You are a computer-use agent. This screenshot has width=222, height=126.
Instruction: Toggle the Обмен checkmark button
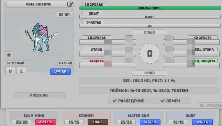click(170, 101)
